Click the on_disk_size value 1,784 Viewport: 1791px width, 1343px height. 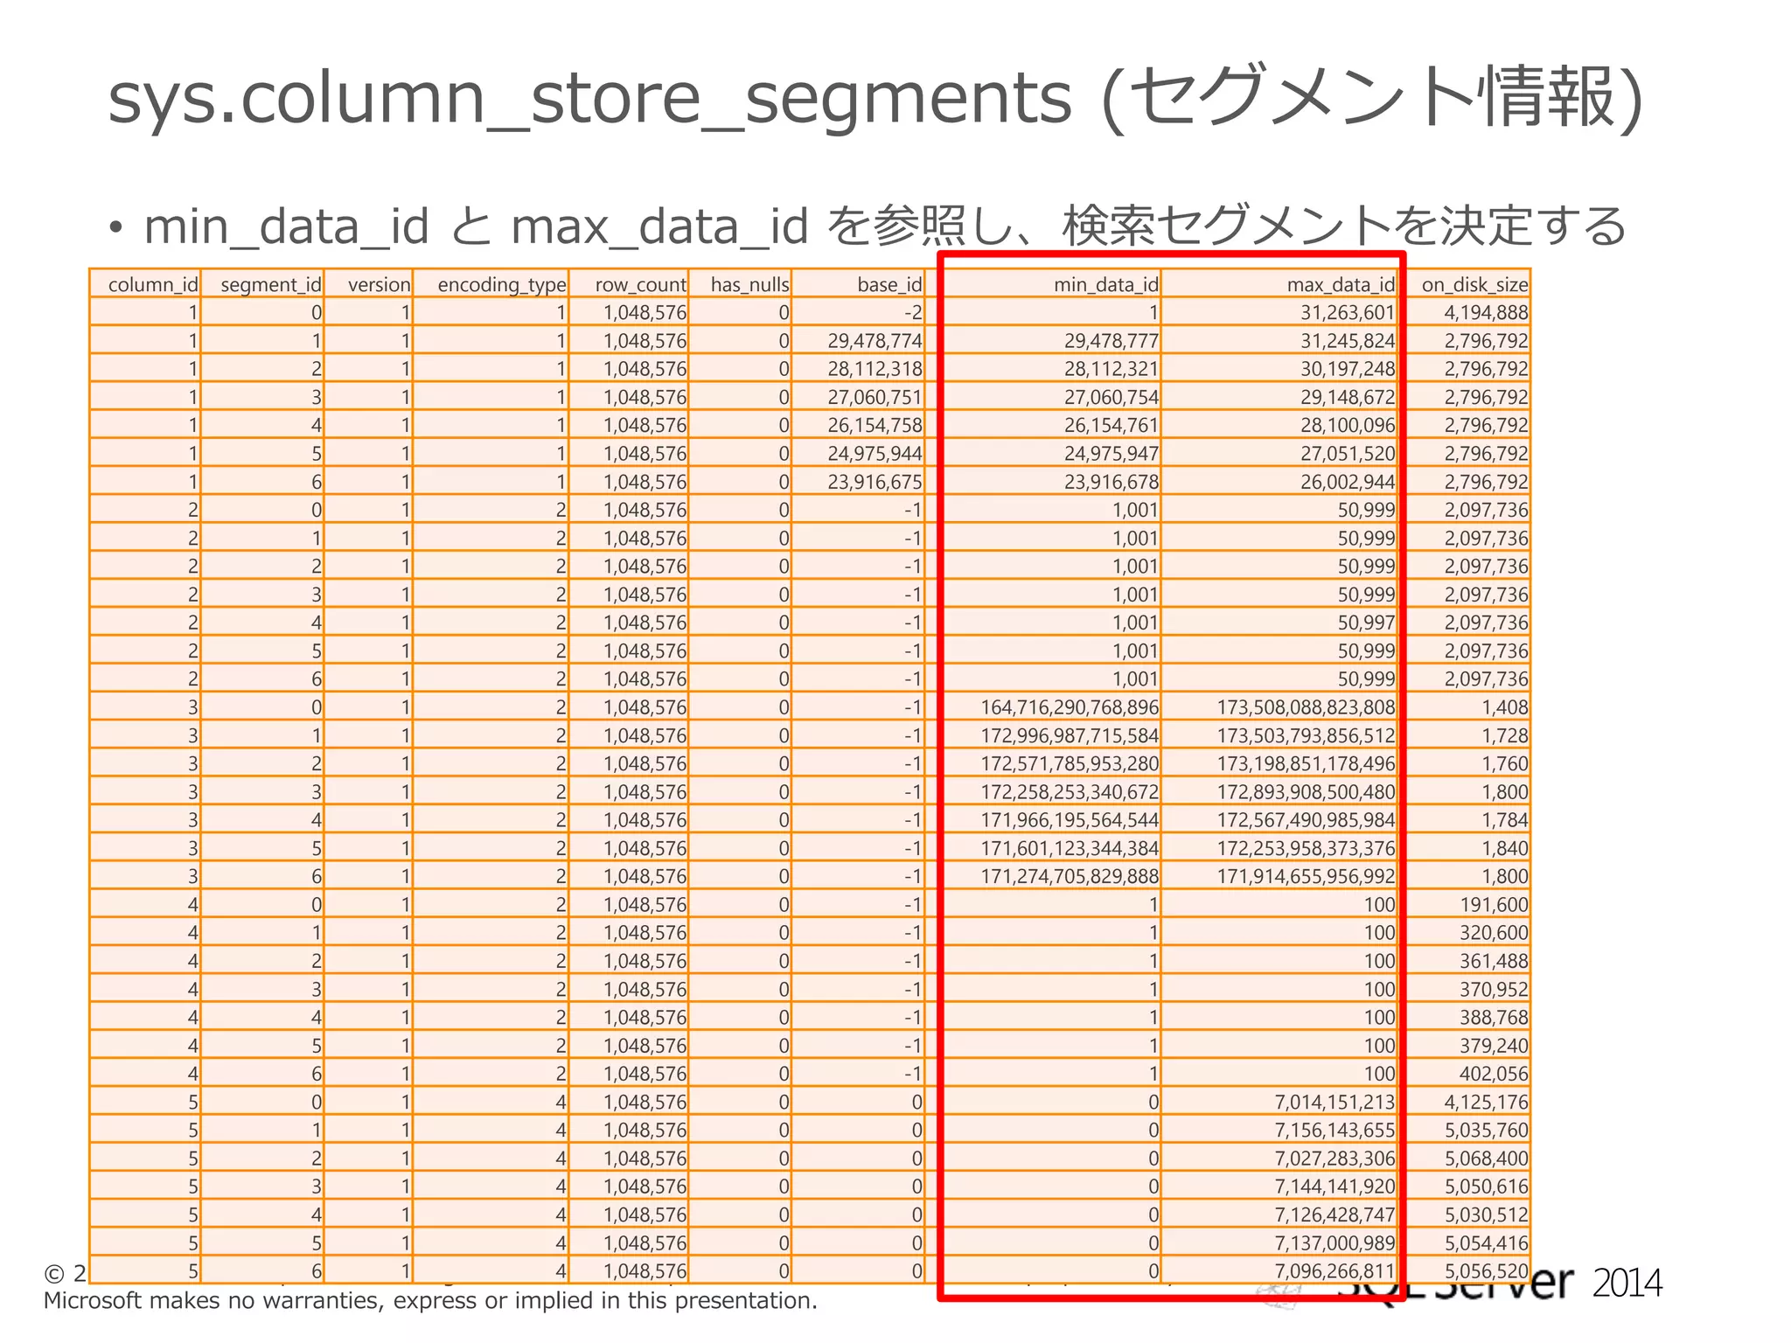click(x=1505, y=820)
